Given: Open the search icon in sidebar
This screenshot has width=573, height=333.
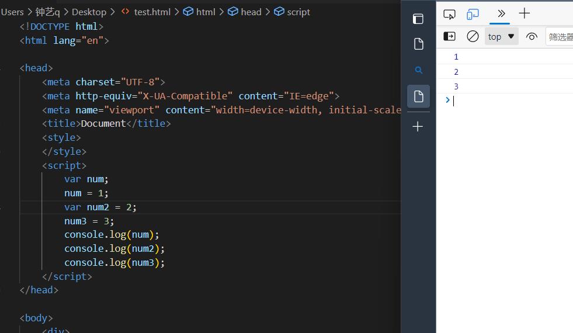Looking at the screenshot, I should (x=419, y=70).
